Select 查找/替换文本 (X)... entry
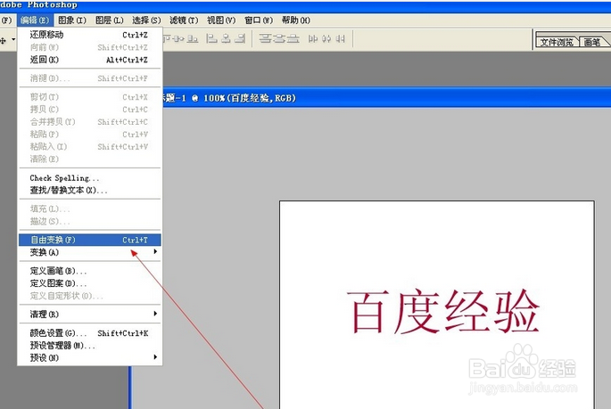611x409 pixels. [89, 191]
